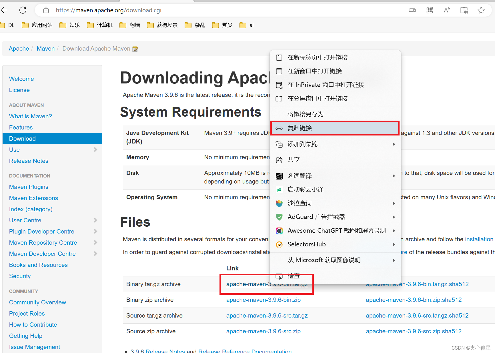Select 复制链接 to copy the link
The image size is (495, 353).
[335, 128]
